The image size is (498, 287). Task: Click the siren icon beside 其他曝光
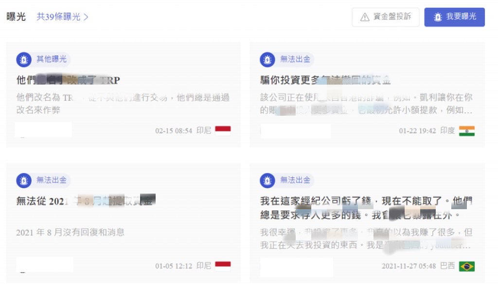(24, 59)
